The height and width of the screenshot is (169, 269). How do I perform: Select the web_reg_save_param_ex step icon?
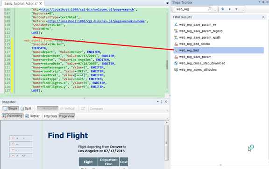176,25
